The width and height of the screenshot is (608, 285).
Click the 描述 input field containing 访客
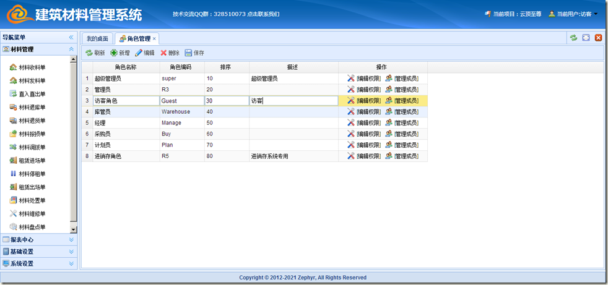click(293, 101)
